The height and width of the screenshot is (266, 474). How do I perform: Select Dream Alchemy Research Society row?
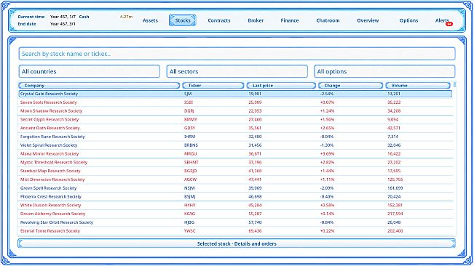(x=235, y=214)
